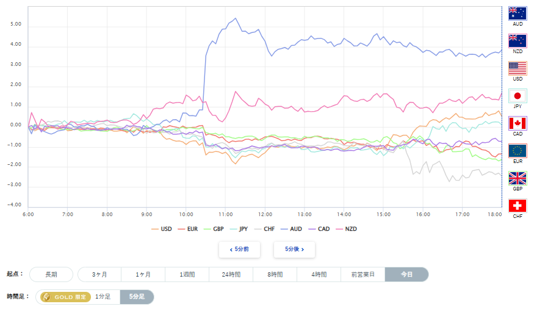Click the 15:00 time axis label
The height and width of the screenshot is (312, 534).
(x=383, y=214)
